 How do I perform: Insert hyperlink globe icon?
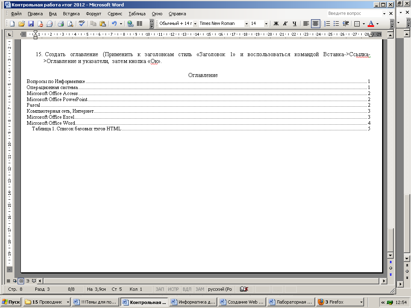tap(130, 24)
